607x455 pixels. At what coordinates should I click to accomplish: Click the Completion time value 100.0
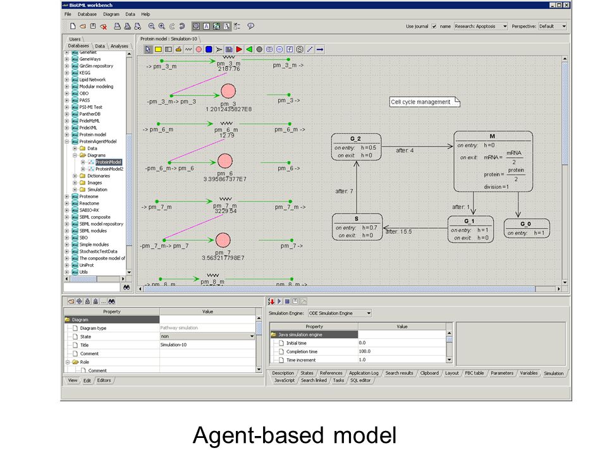[402, 351]
